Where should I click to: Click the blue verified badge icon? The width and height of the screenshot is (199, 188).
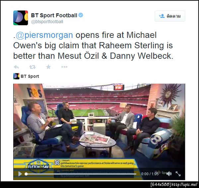click(x=81, y=15)
